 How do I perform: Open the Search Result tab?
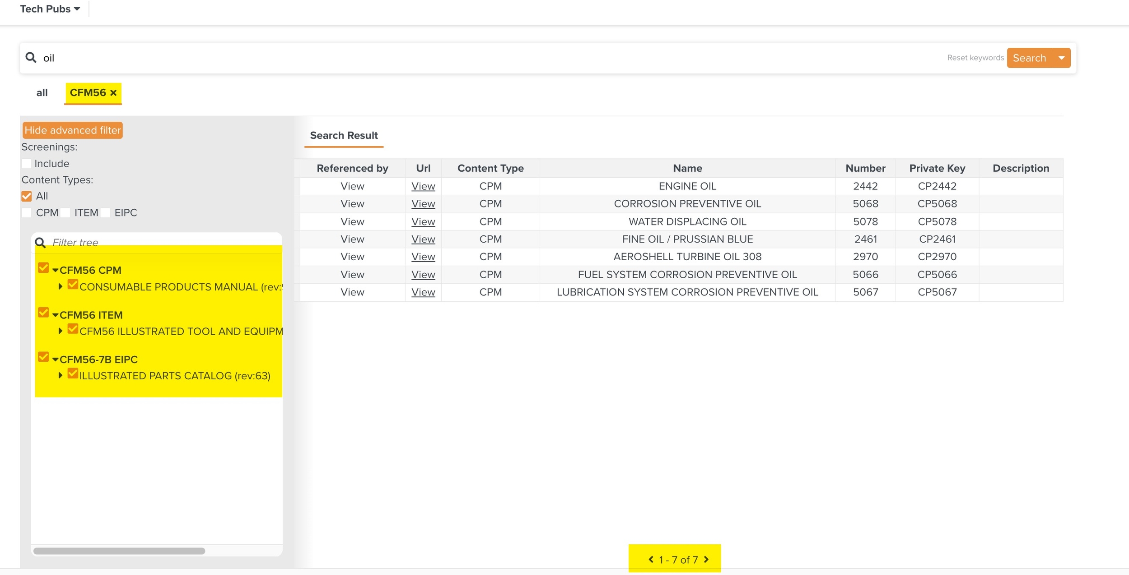(344, 135)
